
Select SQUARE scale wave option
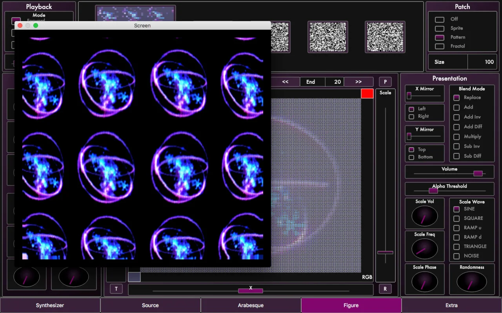(x=457, y=218)
